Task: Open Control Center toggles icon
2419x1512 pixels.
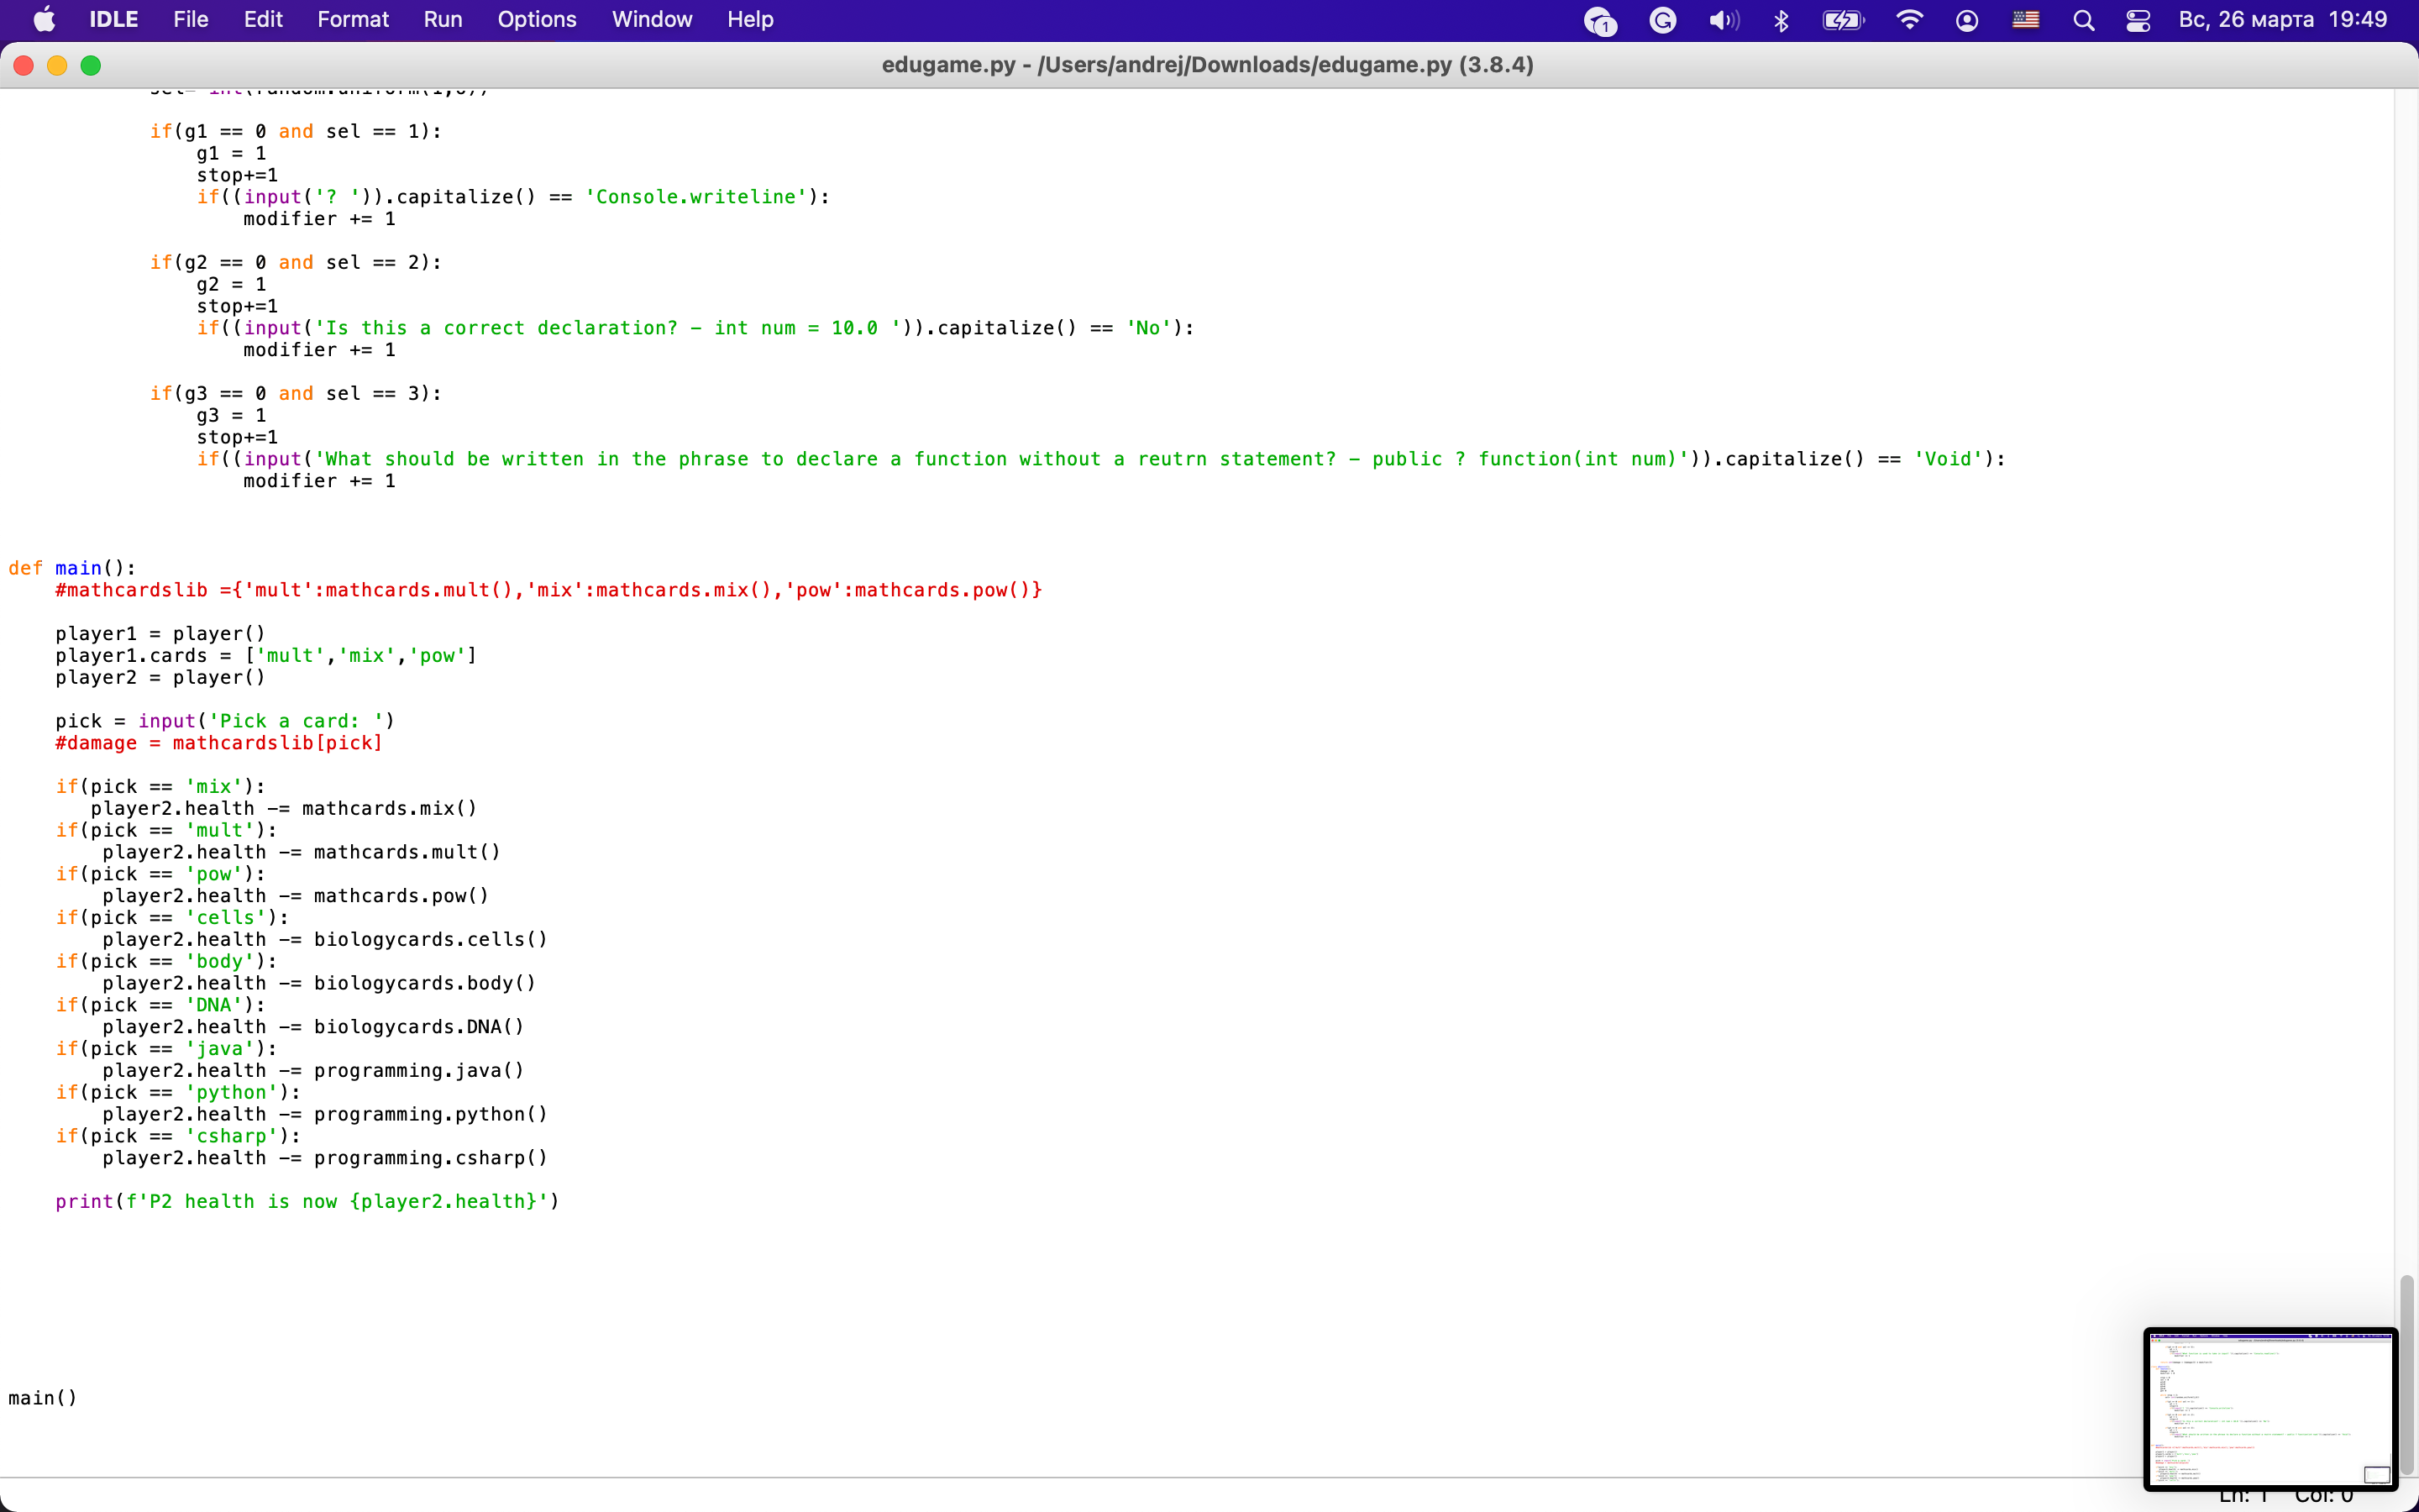Action: pos(2138,20)
